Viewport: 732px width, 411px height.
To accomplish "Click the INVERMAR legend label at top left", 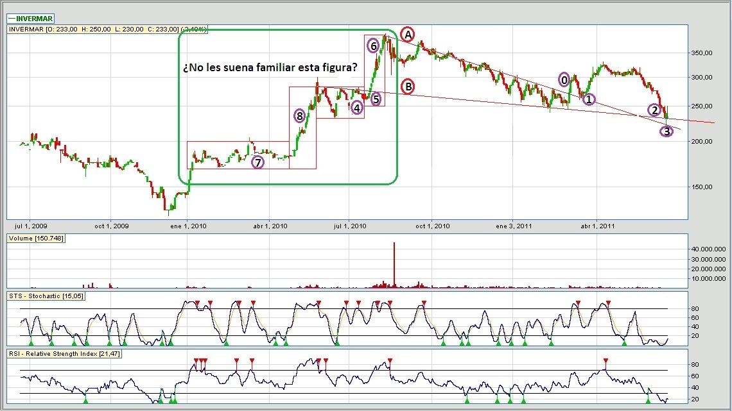I will point(33,19).
